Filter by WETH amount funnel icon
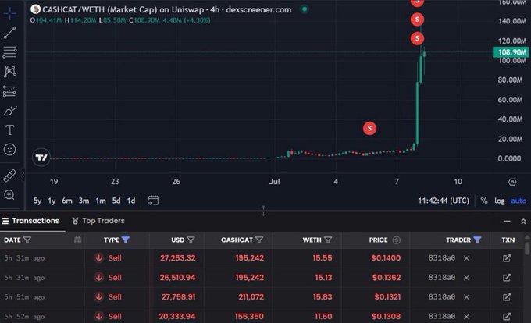Screen dimensions: 531x323 [x=328, y=240]
